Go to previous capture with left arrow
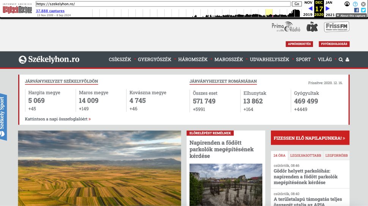 (x=310, y=9)
